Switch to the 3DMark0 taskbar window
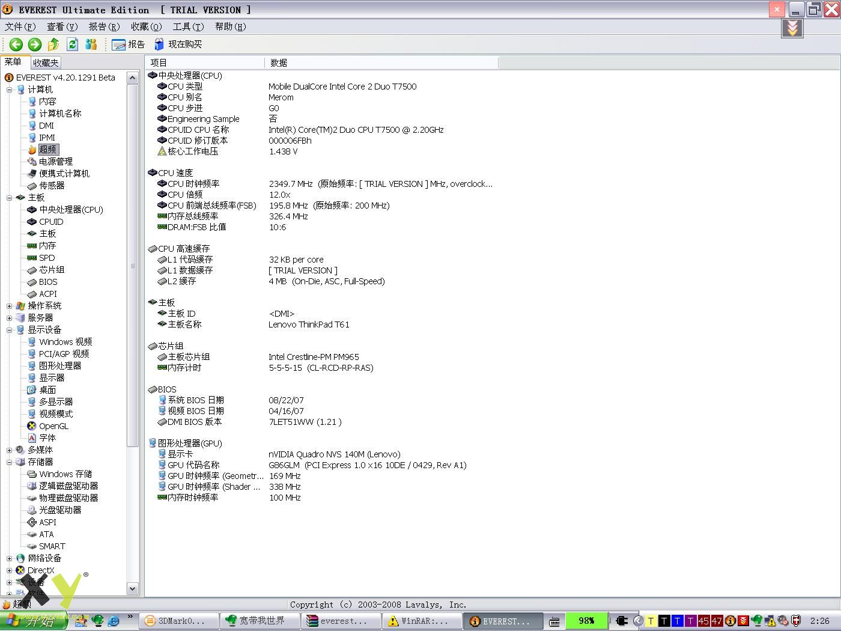The image size is (841, 631). [178, 621]
